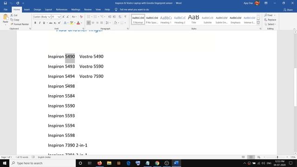Expand the Styles gallery More arrow
The image size is (297, 167).
[258, 23]
